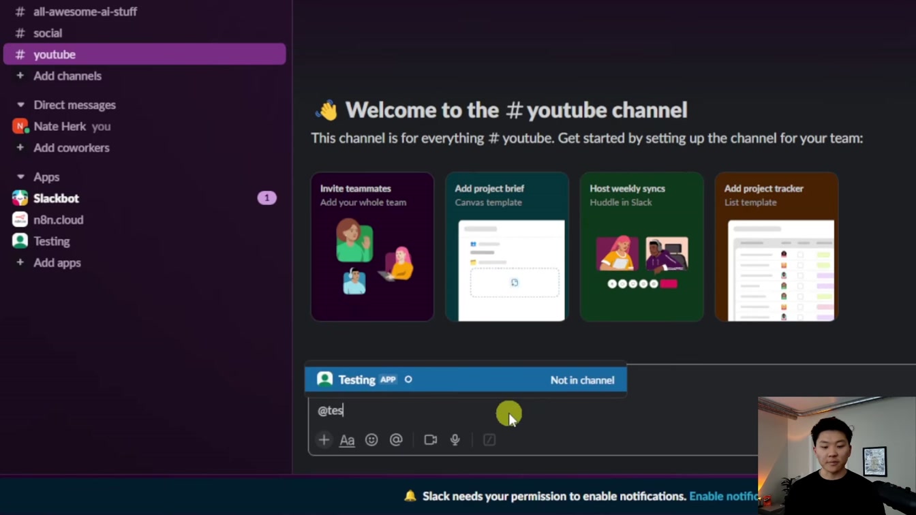Click the notification bell icon in banner
The image size is (916, 515).
[410, 496]
